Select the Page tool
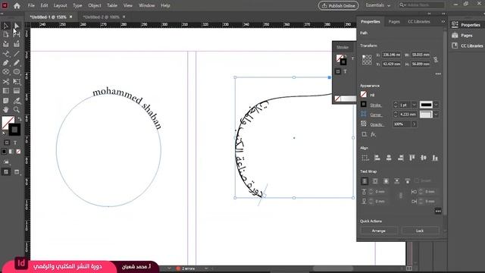Image resolution: width=485 pixels, height=273 pixels. 6,35
